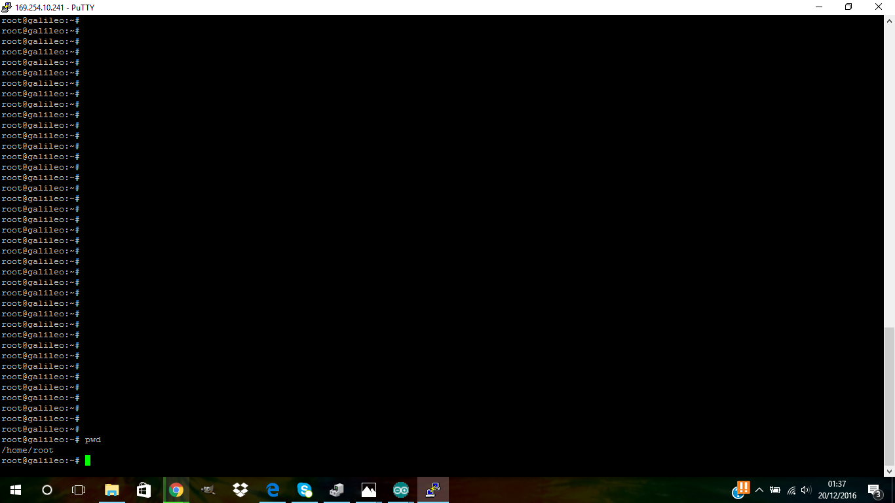Open Action Center notifications
Image resolution: width=895 pixels, height=503 pixels.
click(x=874, y=490)
